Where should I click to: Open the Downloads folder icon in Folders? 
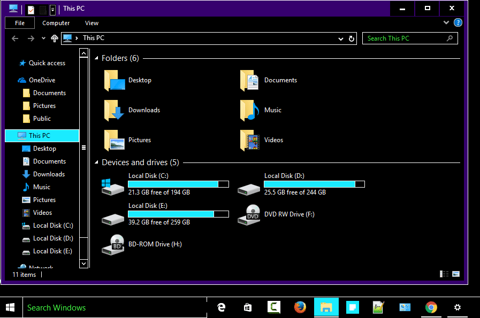coord(114,111)
